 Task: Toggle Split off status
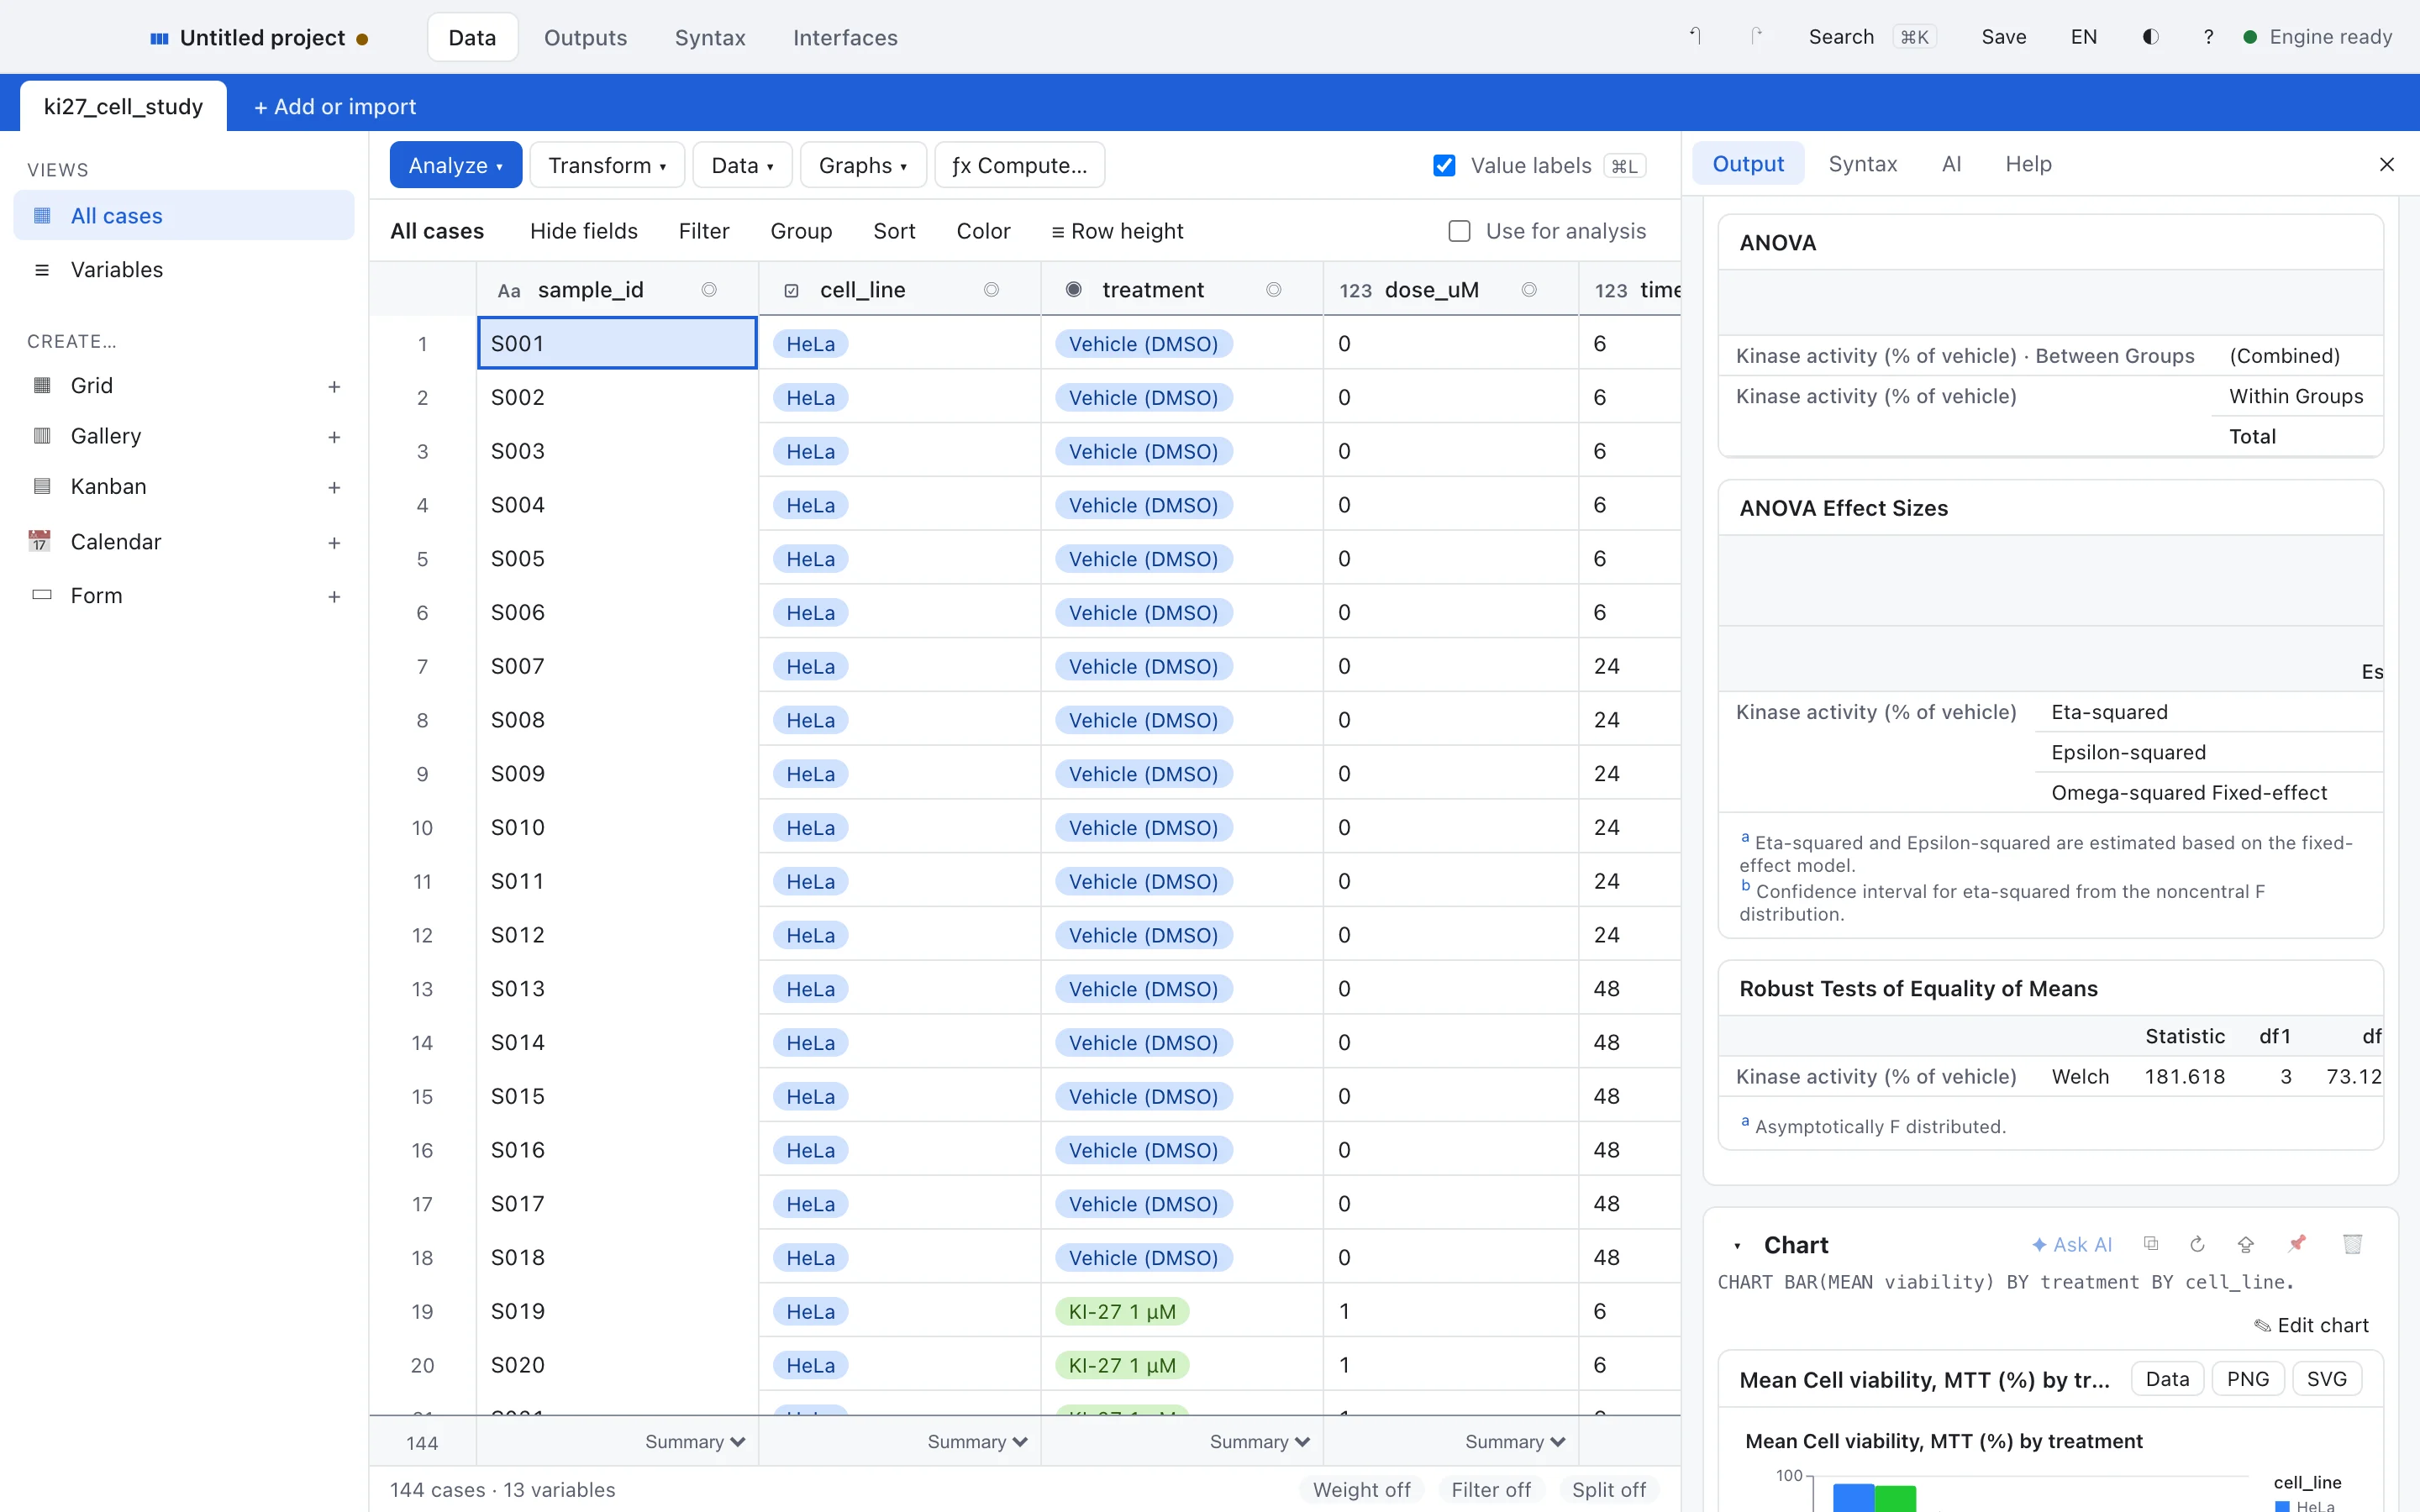tap(1609, 1489)
